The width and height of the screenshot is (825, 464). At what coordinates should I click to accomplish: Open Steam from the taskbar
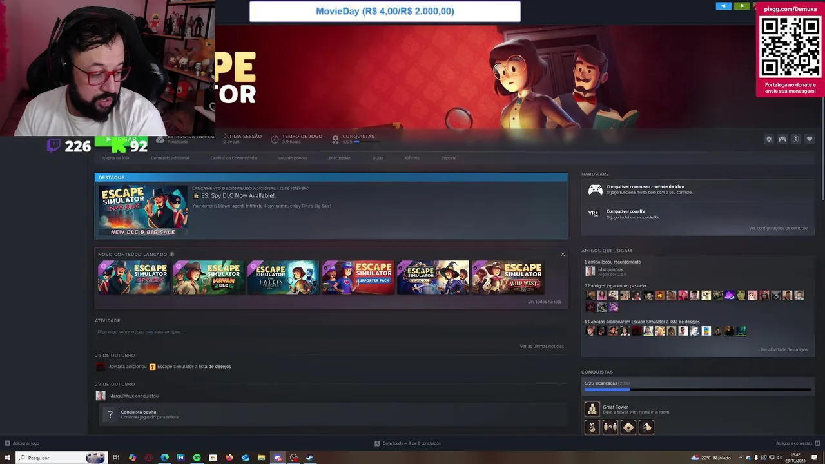pos(309,458)
